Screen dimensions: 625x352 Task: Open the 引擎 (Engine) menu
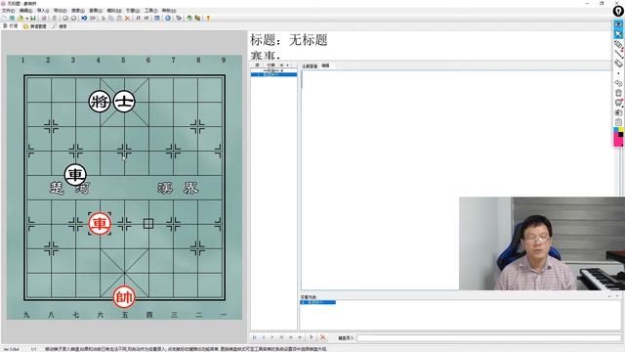[x=133, y=11]
